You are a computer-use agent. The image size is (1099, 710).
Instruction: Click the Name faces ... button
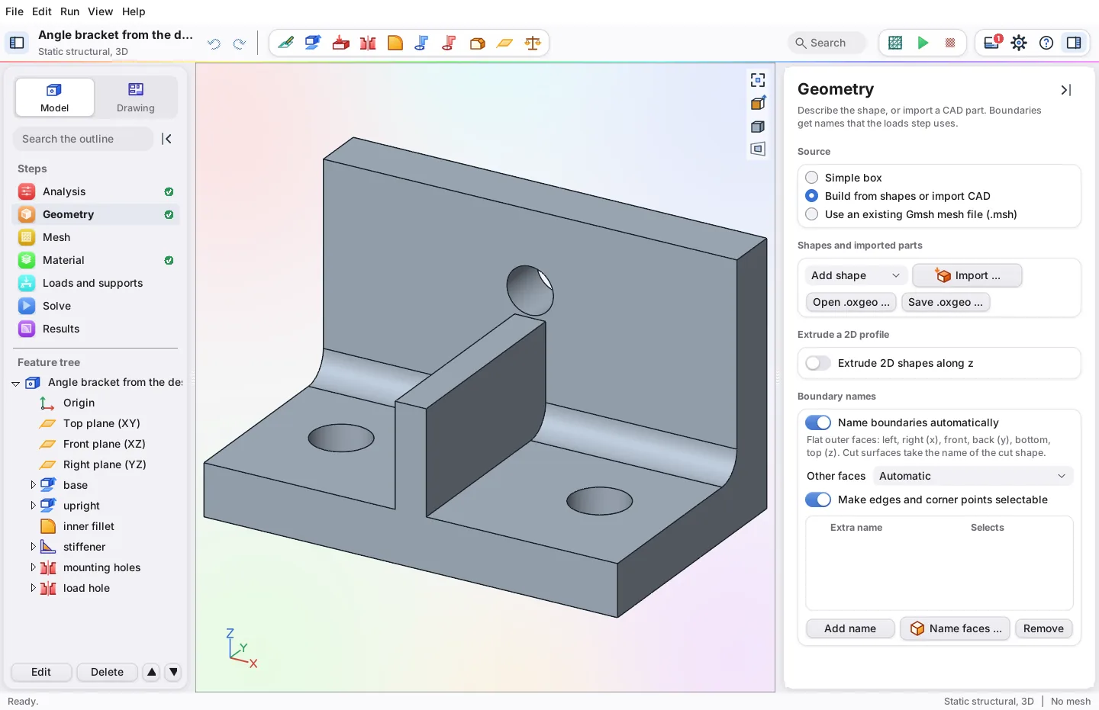click(x=956, y=628)
